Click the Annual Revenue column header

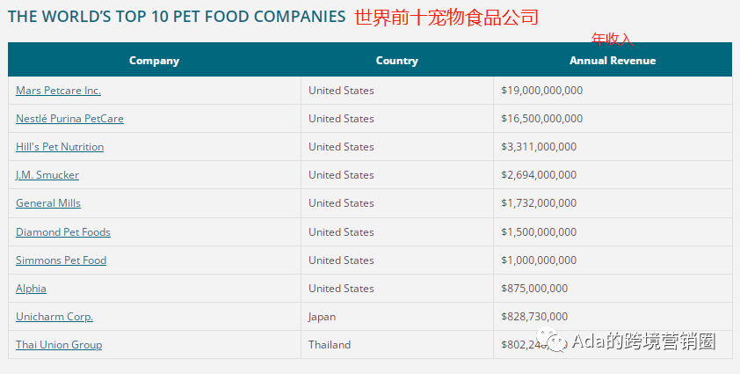tap(613, 61)
